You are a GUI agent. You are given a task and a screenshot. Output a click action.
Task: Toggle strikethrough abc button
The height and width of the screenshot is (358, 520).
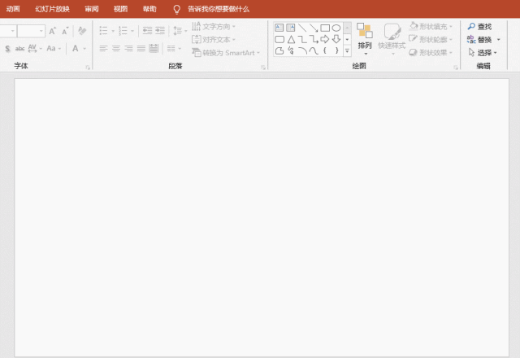[19, 49]
